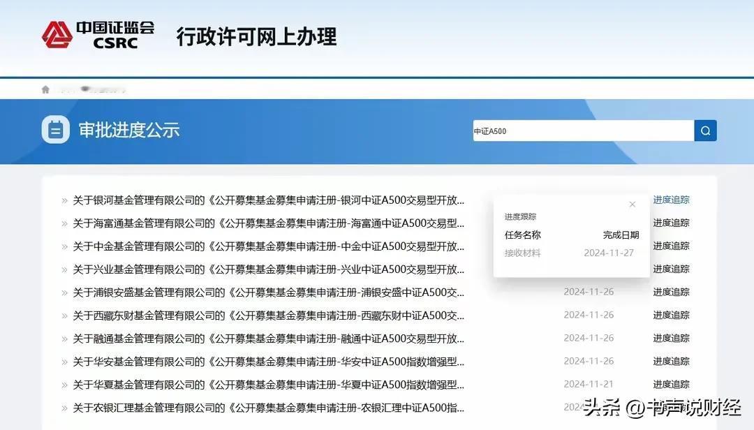Click the calendar icon beside 审批进度公示
Screen dimensions: 754x430
point(56,129)
